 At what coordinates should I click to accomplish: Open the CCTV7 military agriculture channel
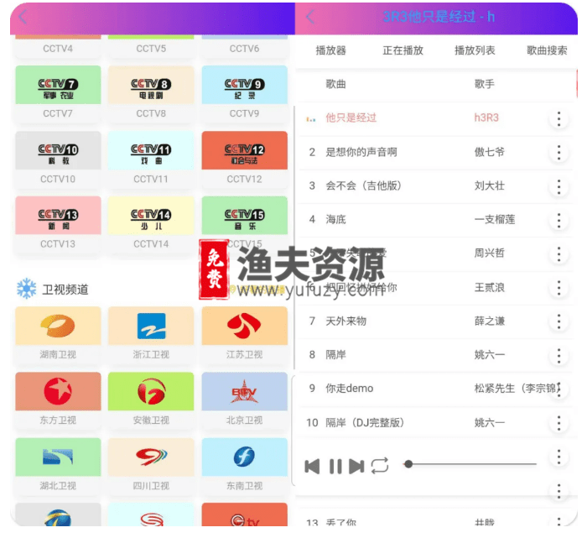pos(58,93)
